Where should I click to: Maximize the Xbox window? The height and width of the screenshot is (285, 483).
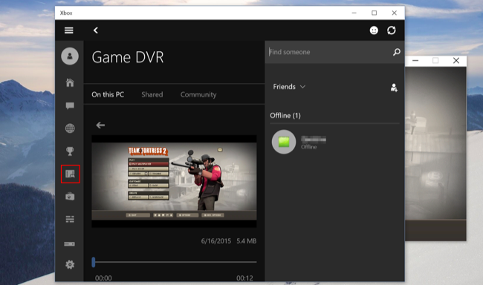coord(374,13)
